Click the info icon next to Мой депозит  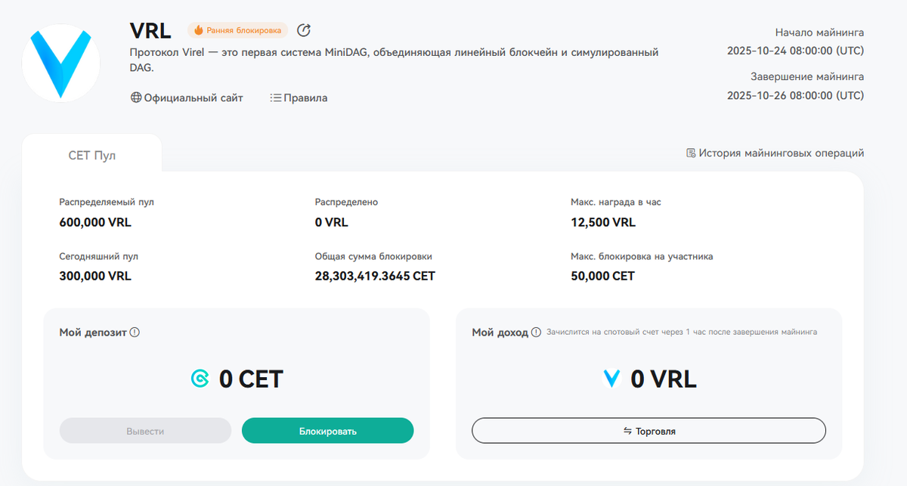(135, 332)
